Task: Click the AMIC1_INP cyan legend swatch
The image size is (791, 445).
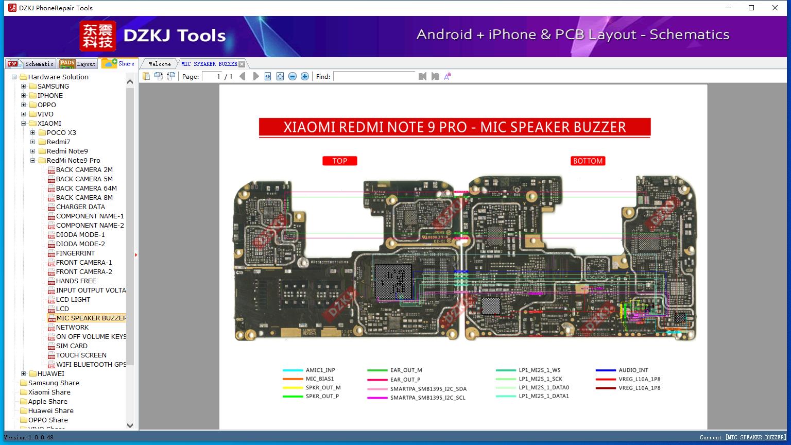Action: tap(293, 370)
